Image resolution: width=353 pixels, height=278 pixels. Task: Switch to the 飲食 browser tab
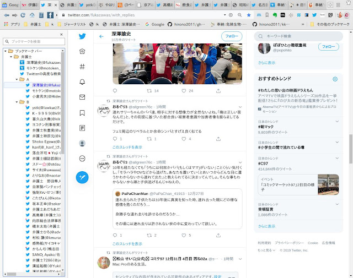coord(184,5)
